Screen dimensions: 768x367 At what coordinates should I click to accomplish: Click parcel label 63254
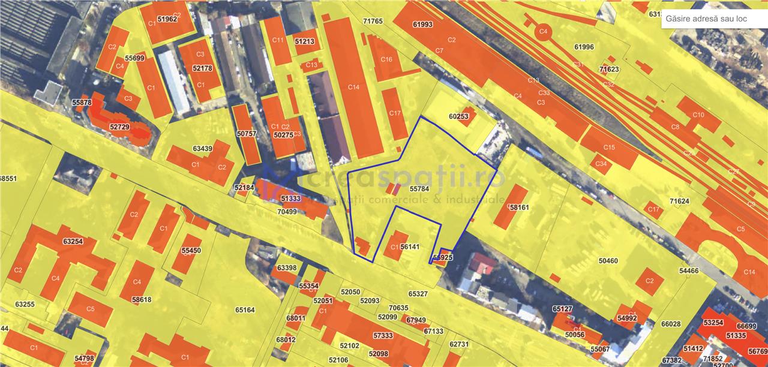coord(72,242)
